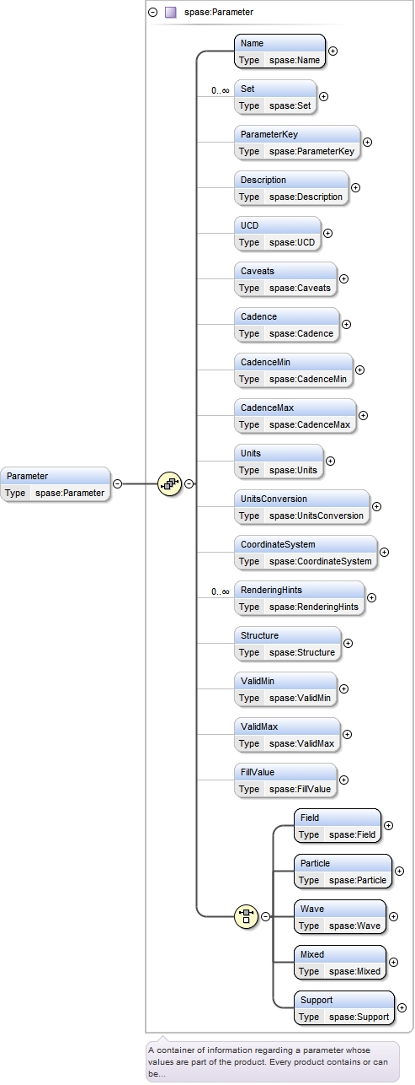Select the FillValue element box
This screenshot has height=1085, width=415.
285,780
